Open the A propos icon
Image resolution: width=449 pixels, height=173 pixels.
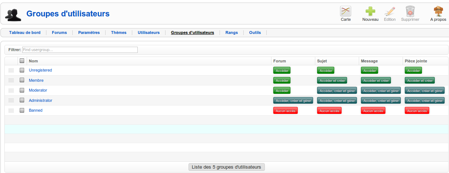438,11
